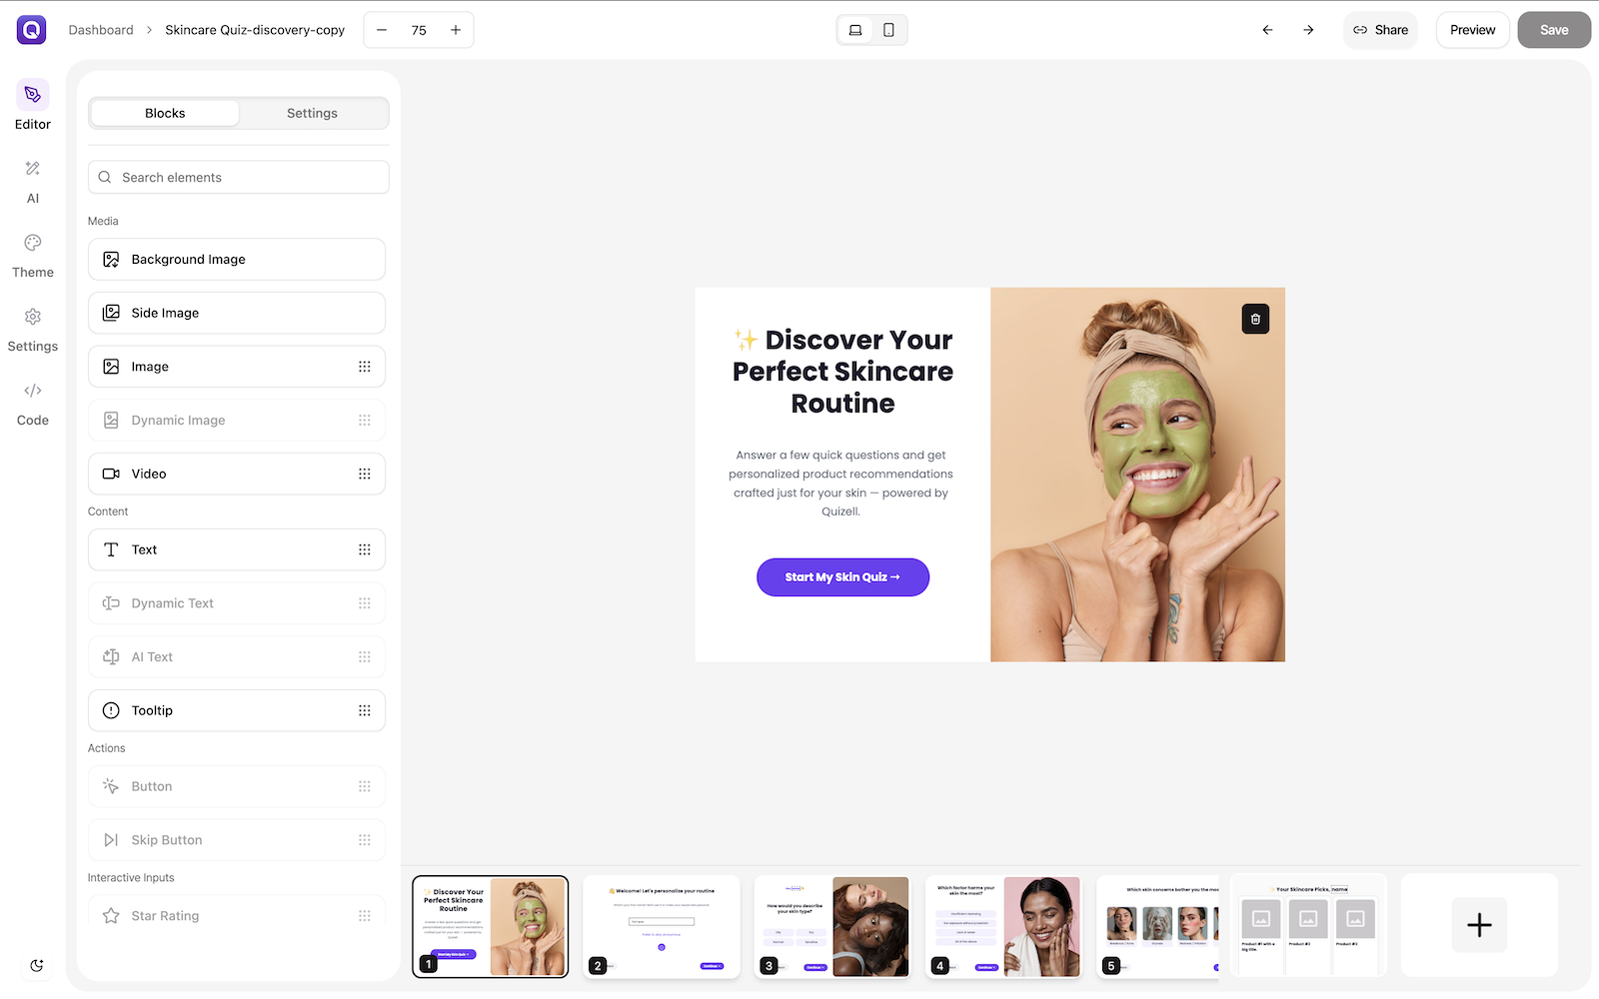This screenshot has width=1599, height=999.
Task: Open slide 3 skin type thumbnail
Action: click(x=831, y=926)
